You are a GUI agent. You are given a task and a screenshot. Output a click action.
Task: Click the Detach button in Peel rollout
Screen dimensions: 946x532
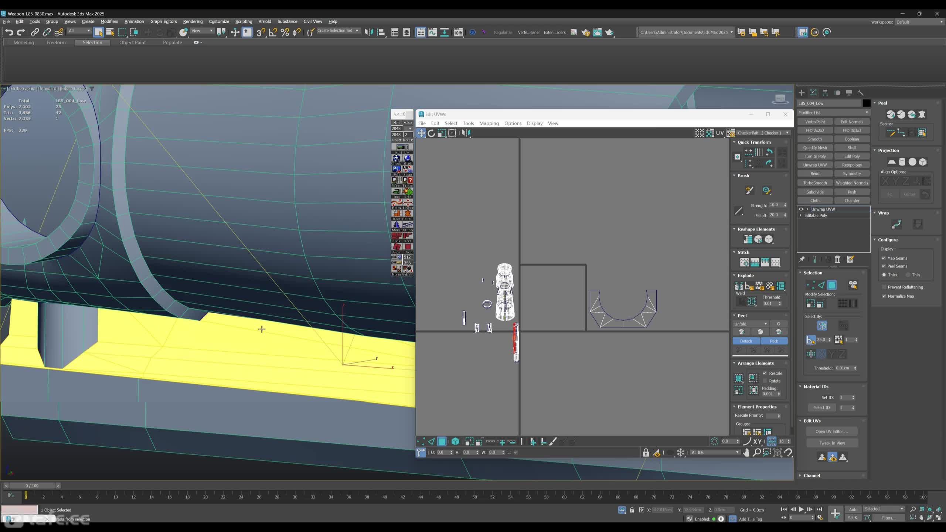pos(746,341)
